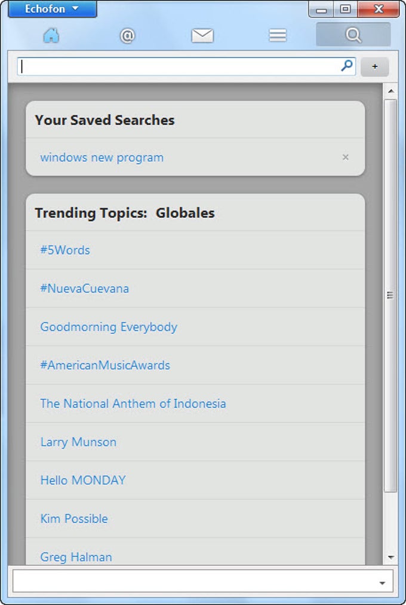Viewport: 406px width, 605px height.
Task: Open the Echofon application menu dropdown
Action: coord(52,9)
